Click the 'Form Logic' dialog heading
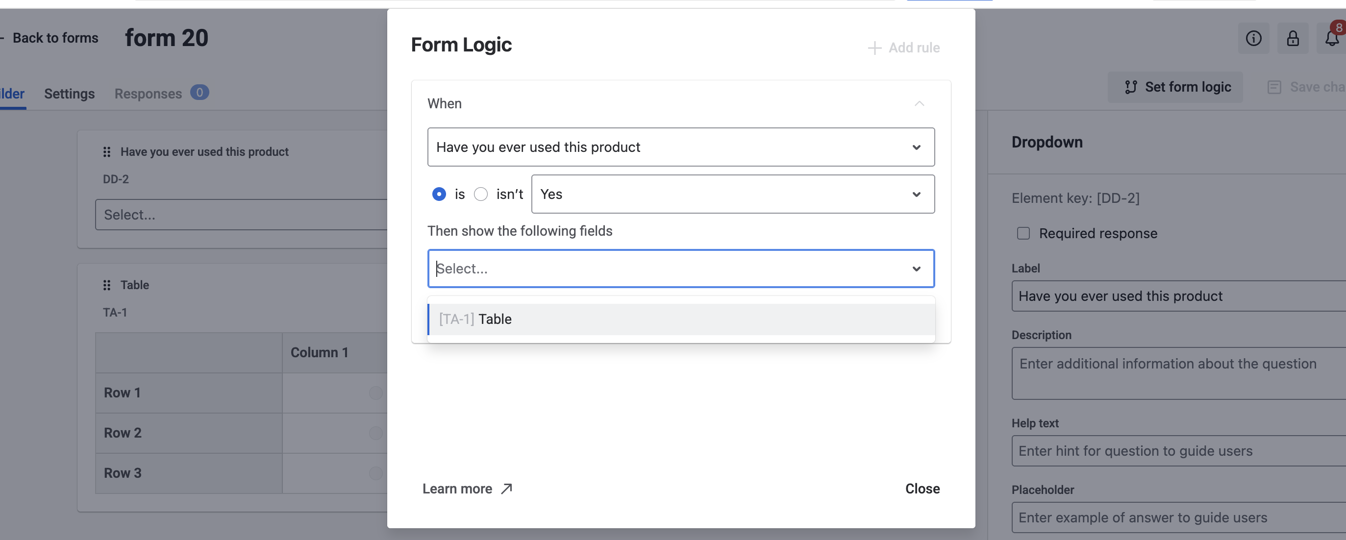The image size is (1346, 540). [x=461, y=45]
